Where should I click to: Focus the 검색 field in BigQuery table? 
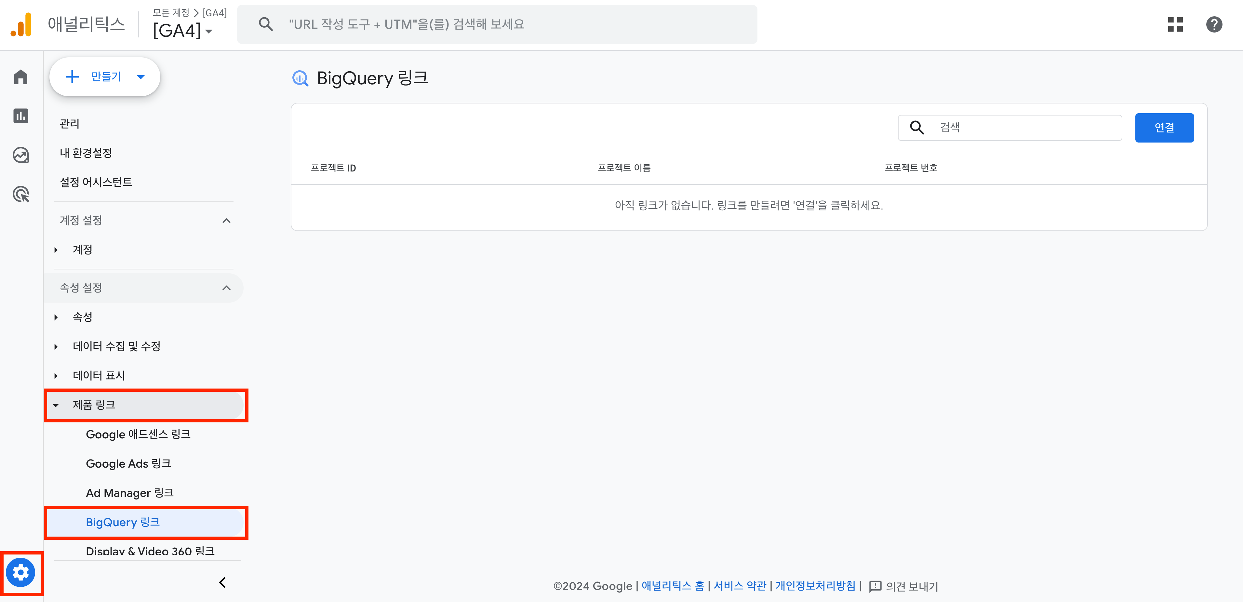(x=1009, y=128)
